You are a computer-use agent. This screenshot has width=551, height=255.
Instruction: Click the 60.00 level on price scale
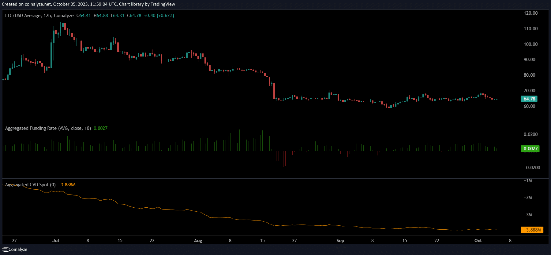pos(529,106)
